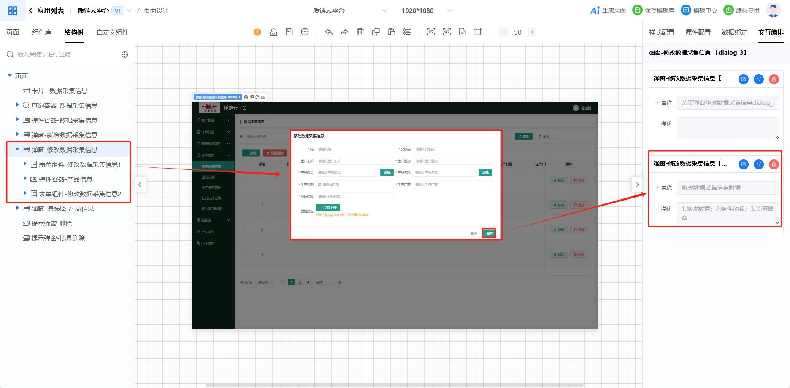The image size is (790, 388).
Task: Click the trash icon in the top toolbar
Action: [360, 32]
